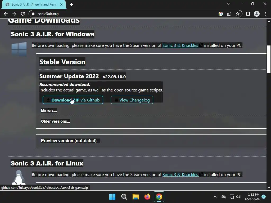The height and width of the screenshot is (203, 271).
Task: Click the lock icon in address bar
Action: pos(33,14)
